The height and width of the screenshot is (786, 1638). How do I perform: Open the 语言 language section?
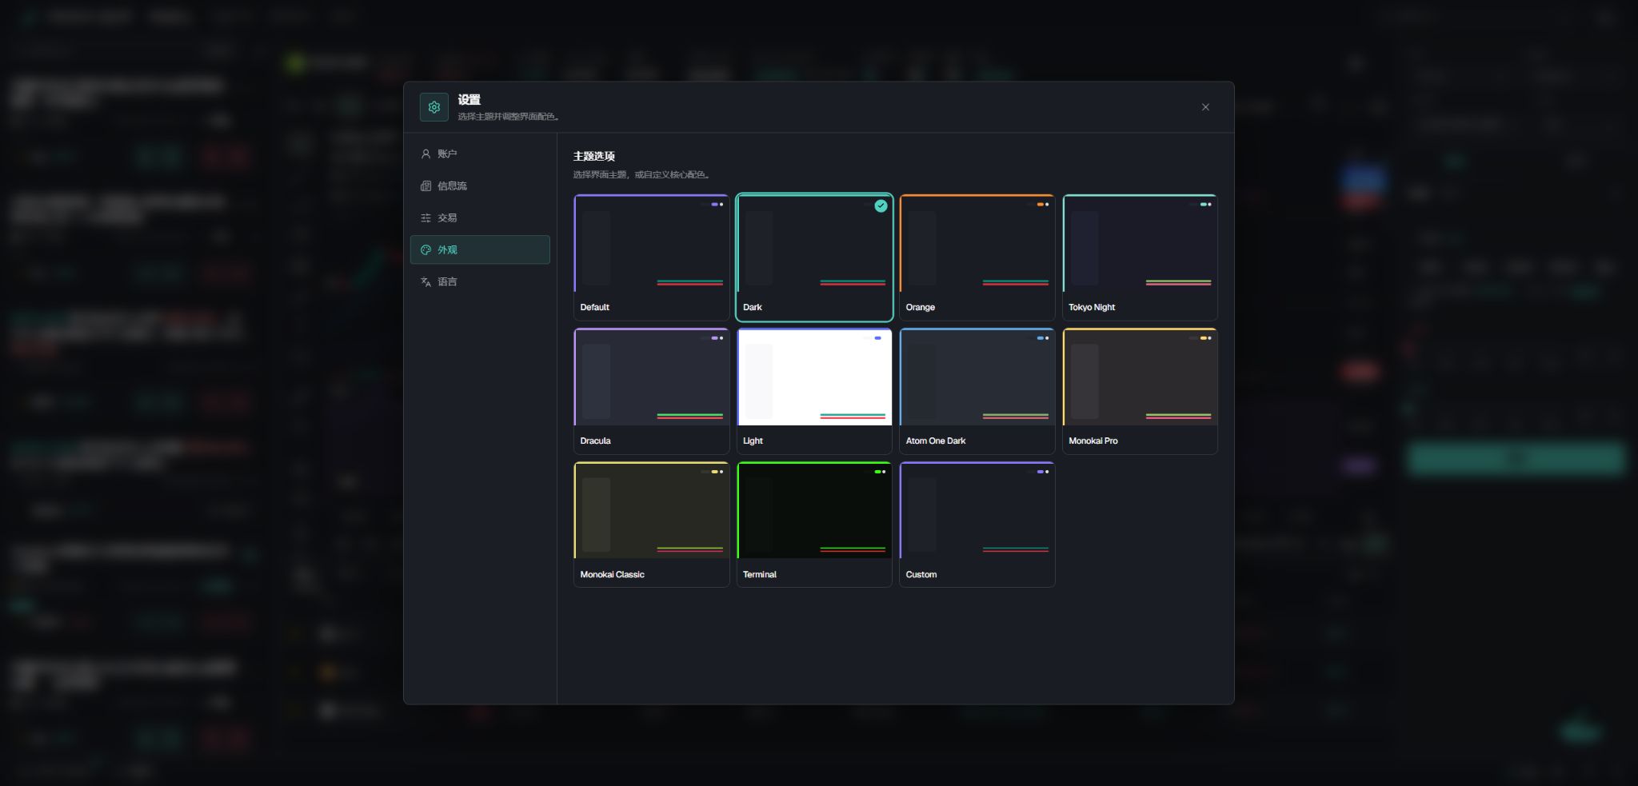[480, 281]
